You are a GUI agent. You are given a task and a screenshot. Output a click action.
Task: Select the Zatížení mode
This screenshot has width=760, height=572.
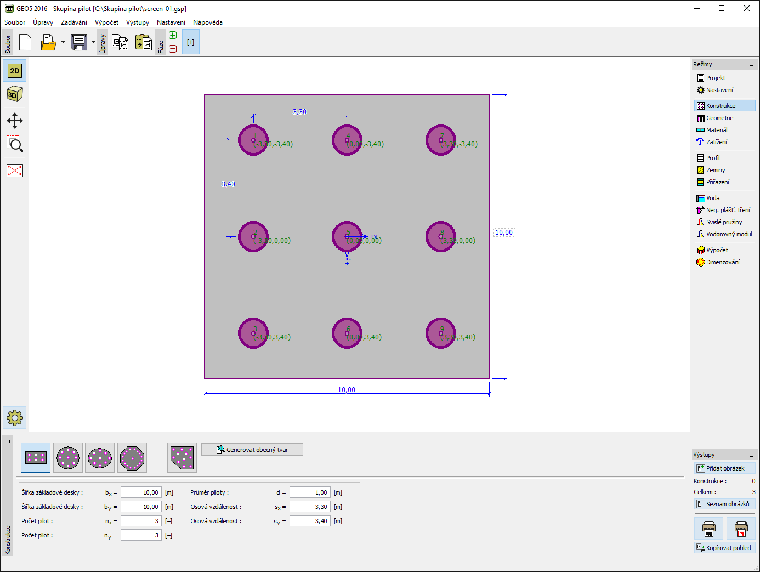(x=725, y=142)
